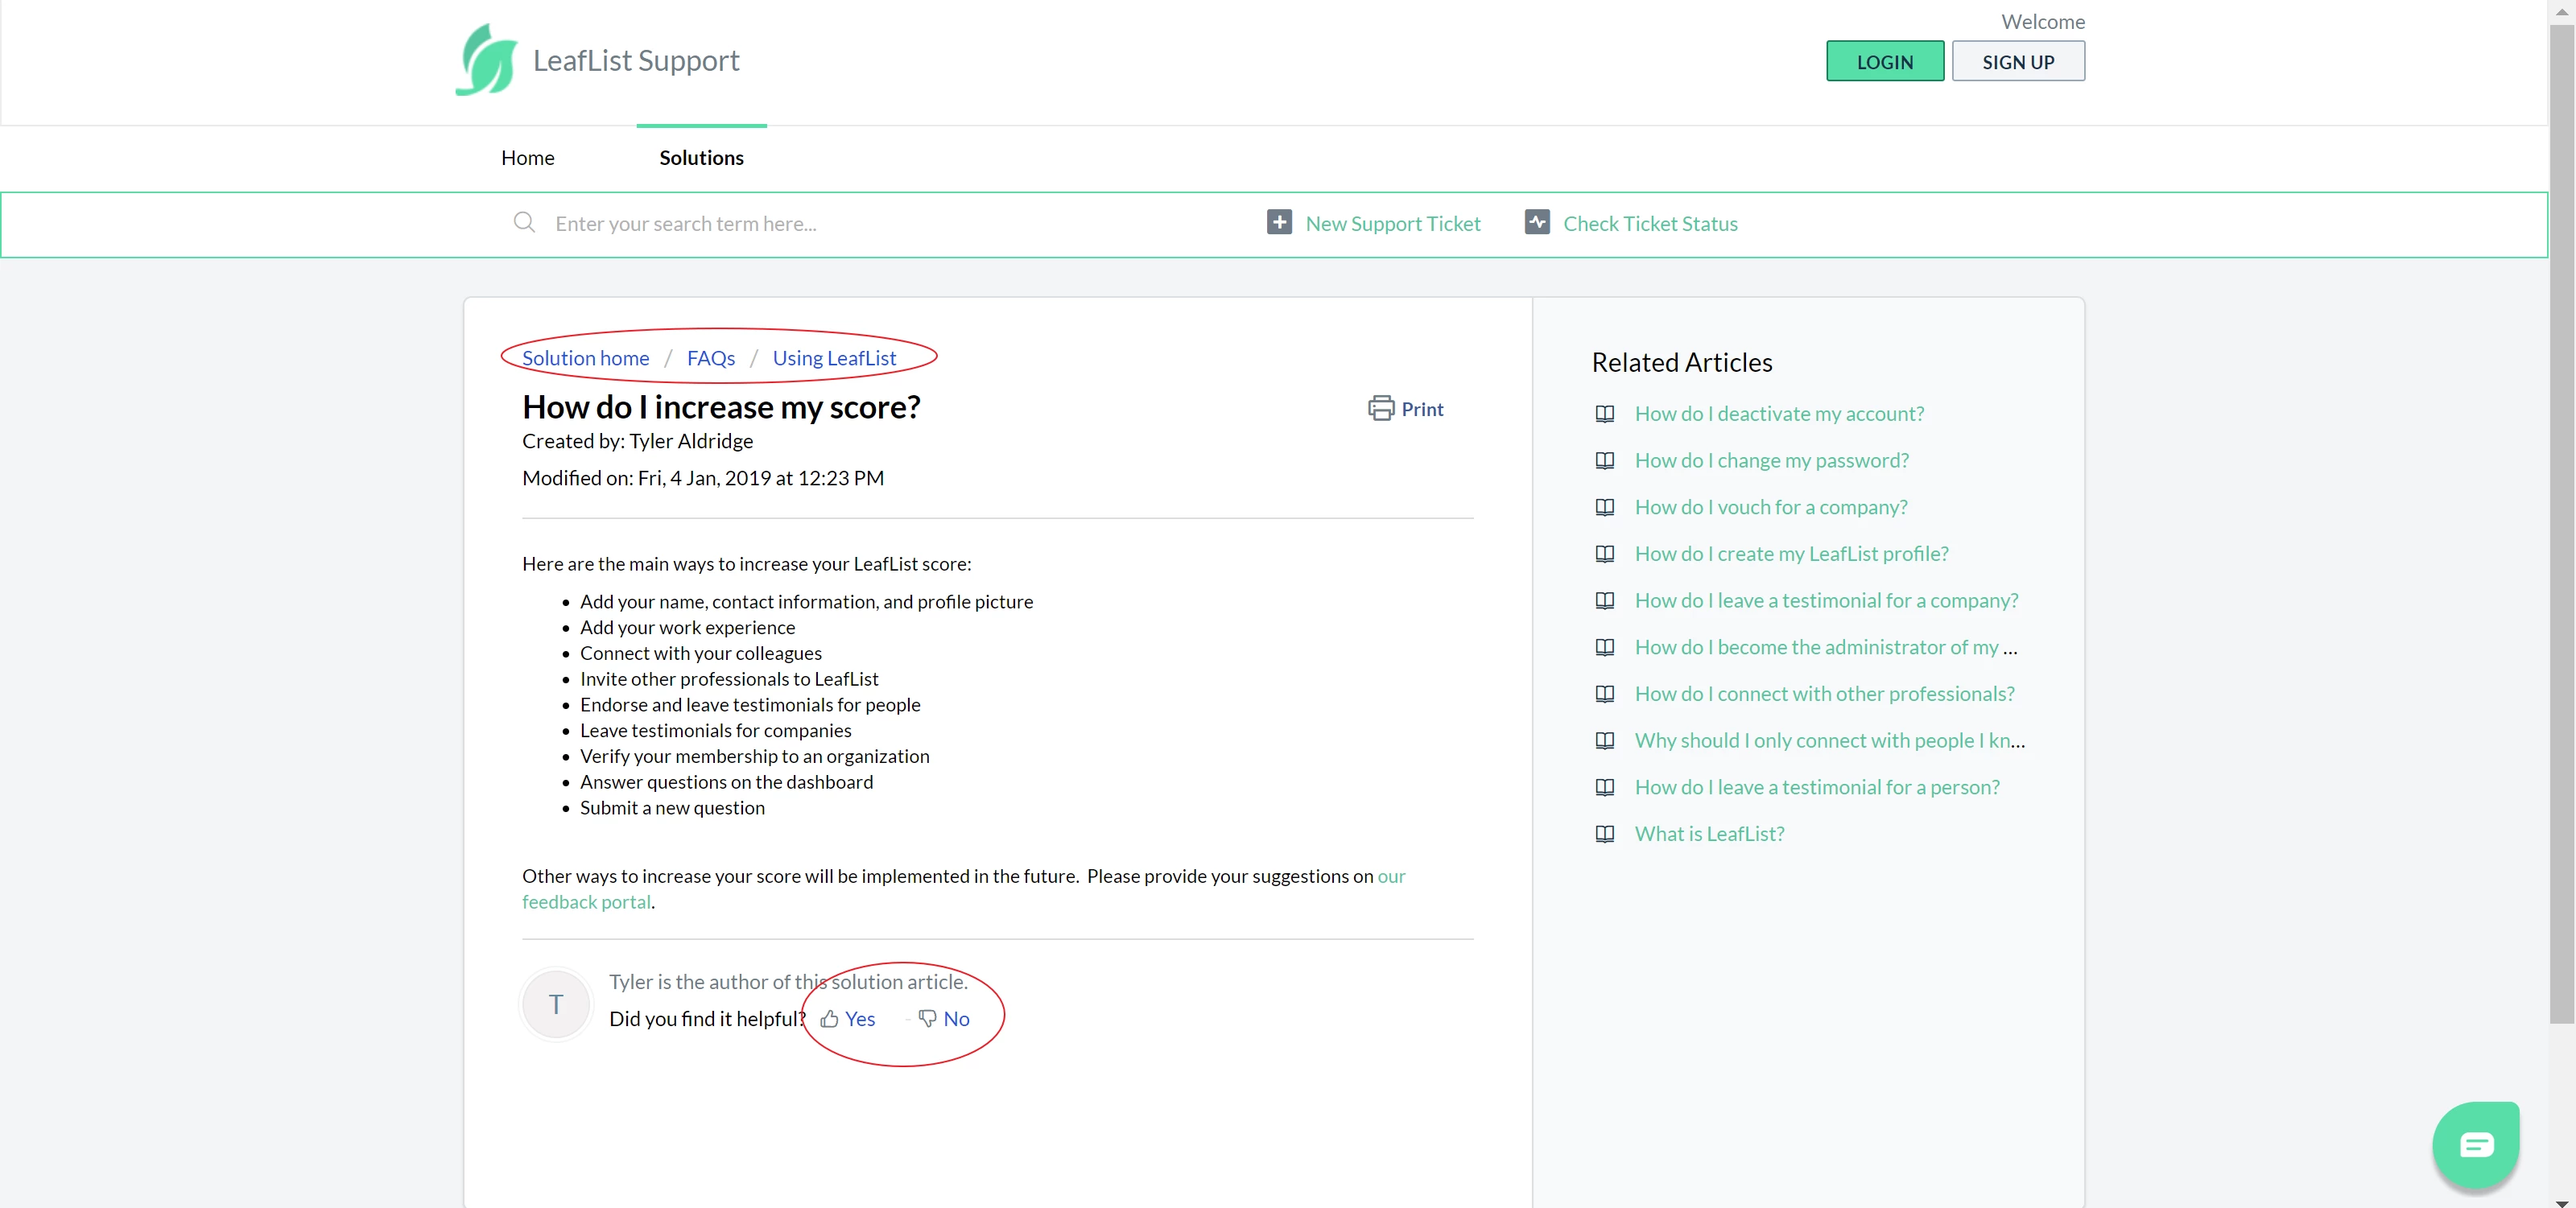Click the LeafList leaf logo
The width and height of the screenshot is (2576, 1208).
point(487,60)
